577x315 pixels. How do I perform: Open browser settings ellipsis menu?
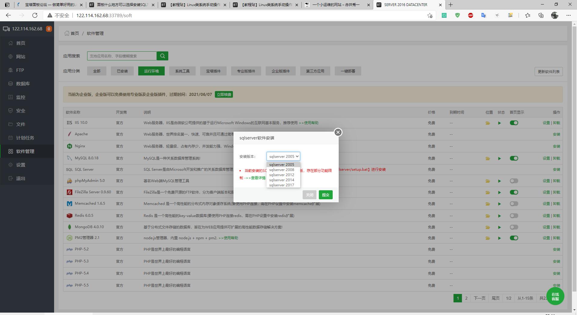pyautogui.click(x=568, y=15)
